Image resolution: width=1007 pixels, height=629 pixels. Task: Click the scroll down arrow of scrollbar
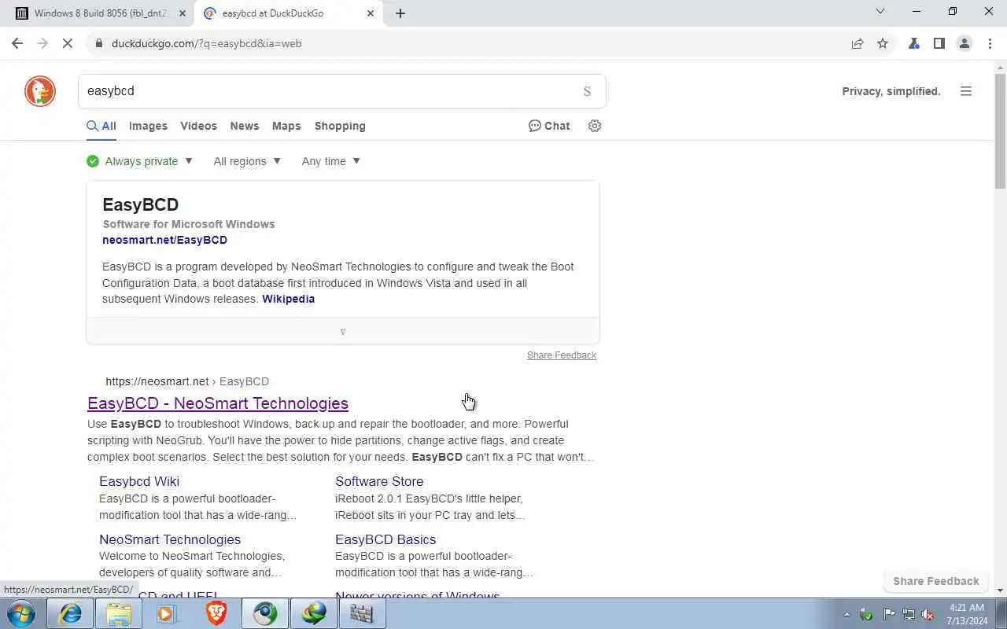pyautogui.click(x=1001, y=590)
